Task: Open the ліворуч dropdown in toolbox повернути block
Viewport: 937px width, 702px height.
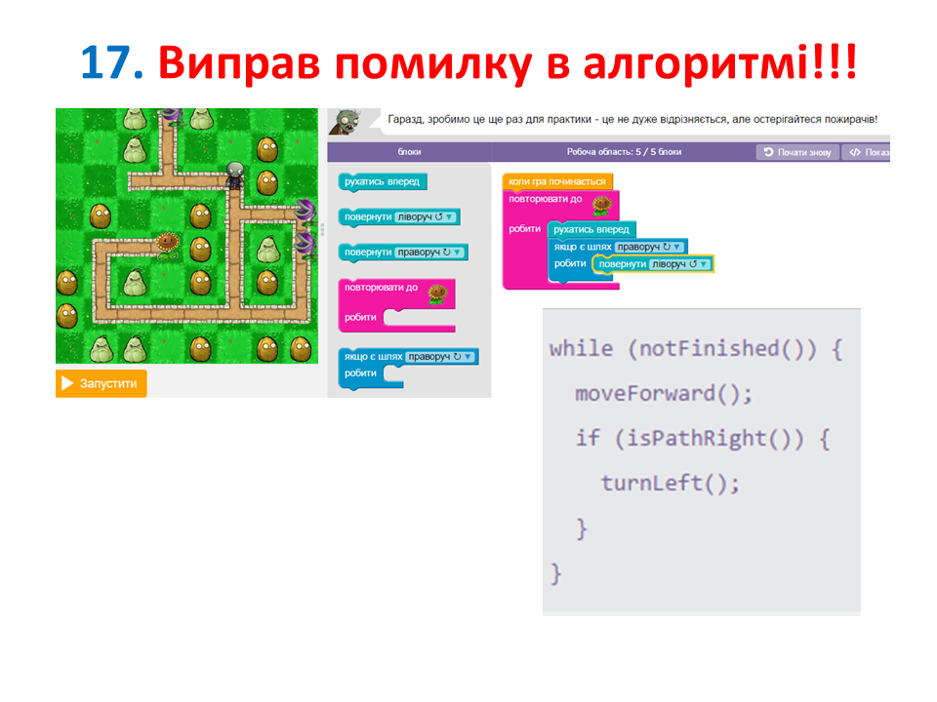Action: click(x=426, y=216)
